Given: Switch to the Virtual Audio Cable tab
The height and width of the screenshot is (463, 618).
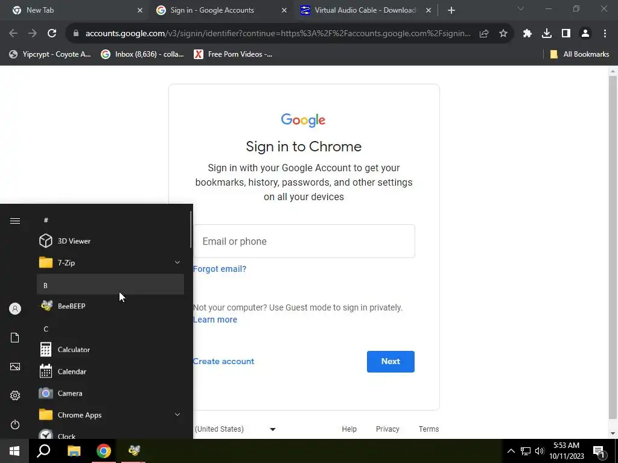Looking at the screenshot, I should (365, 10).
